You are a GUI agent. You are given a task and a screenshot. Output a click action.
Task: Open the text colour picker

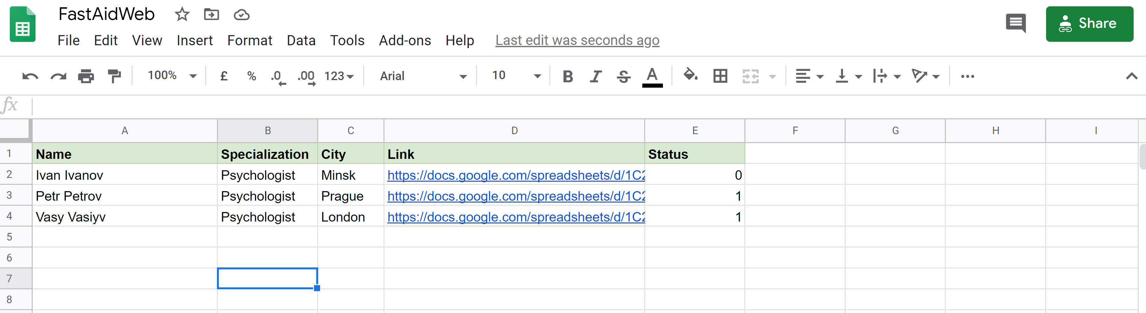(652, 76)
